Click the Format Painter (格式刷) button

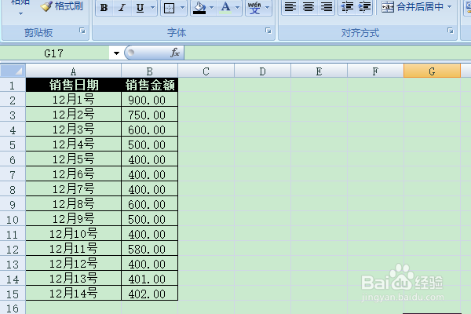pyautogui.click(x=62, y=6)
